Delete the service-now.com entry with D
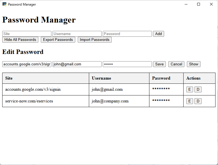The image size is (218, 165). pyautogui.click(x=198, y=101)
